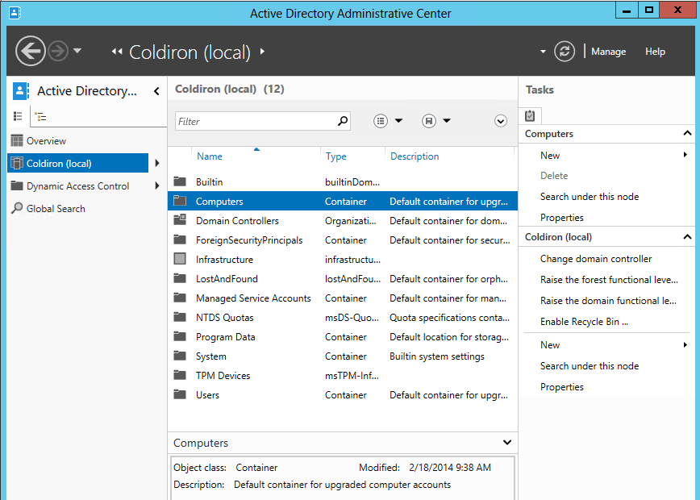Collapse the Computers preview pane chevron
Viewport: 700px width, 500px height.
(507, 443)
